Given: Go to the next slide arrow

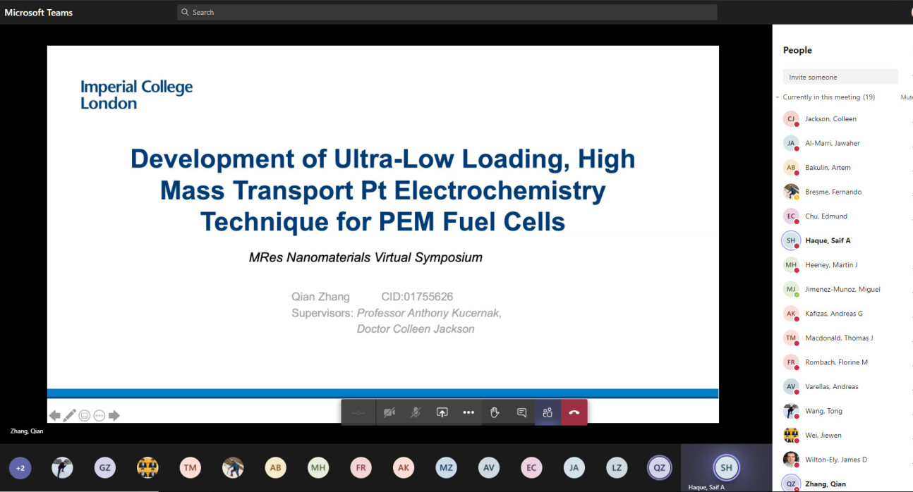Looking at the screenshot, I should [114, 416].
